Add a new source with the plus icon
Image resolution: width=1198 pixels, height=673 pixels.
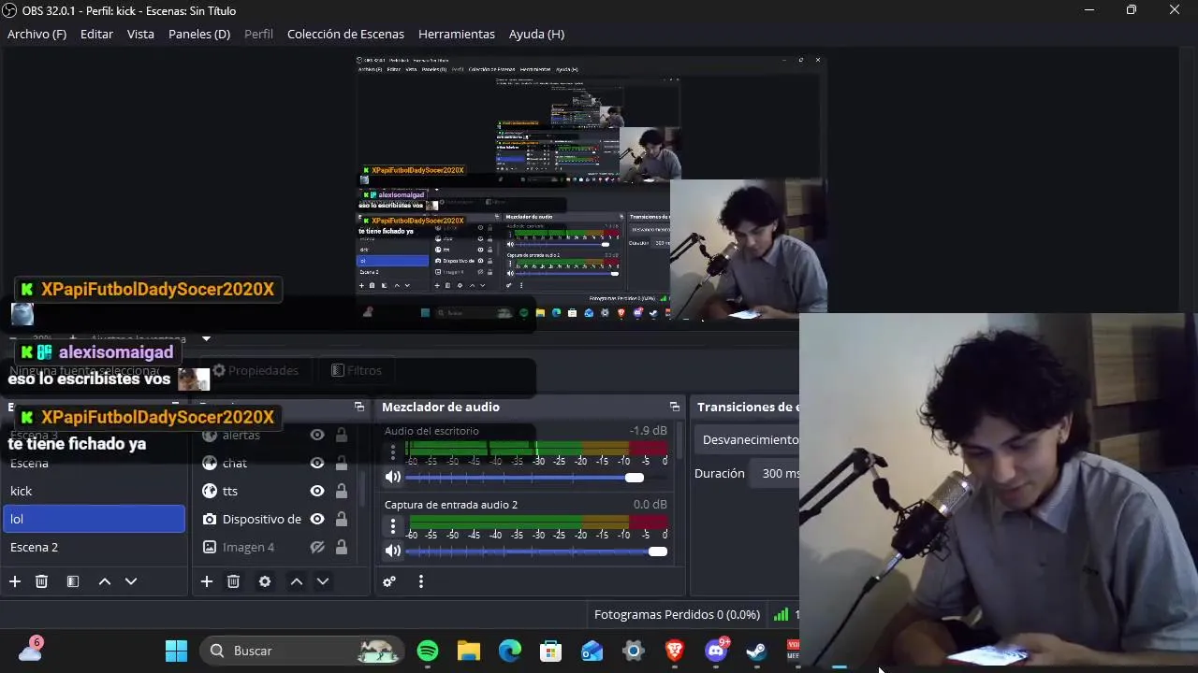point(207,581)
